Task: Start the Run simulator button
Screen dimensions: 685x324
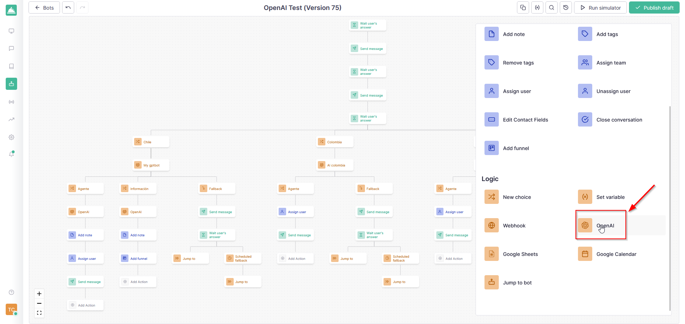Action: pos(600,7)
